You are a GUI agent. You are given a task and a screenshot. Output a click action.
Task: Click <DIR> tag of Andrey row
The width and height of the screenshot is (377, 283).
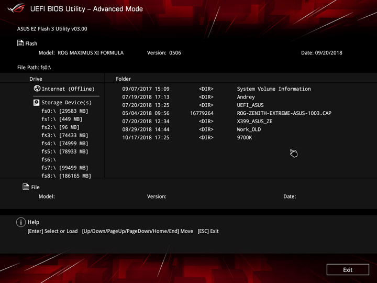tap(206, 97)
